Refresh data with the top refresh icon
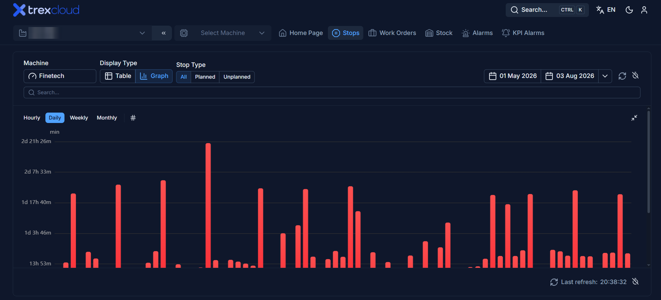Viewport: 661px width, 300px height. tap(622, 76)
